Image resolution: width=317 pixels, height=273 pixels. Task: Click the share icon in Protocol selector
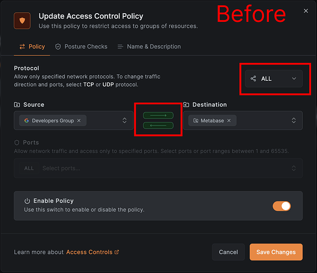pos(253,79)
